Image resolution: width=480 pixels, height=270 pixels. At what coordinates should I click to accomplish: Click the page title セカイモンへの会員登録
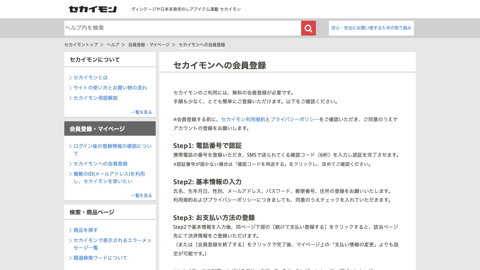(x=220, y=65)
